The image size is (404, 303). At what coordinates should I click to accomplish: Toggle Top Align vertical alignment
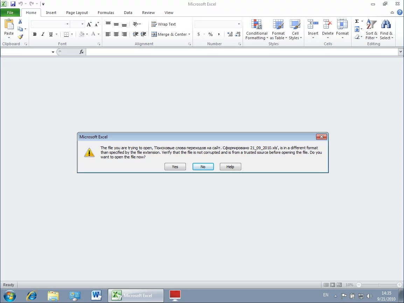[x=108, y=24]
